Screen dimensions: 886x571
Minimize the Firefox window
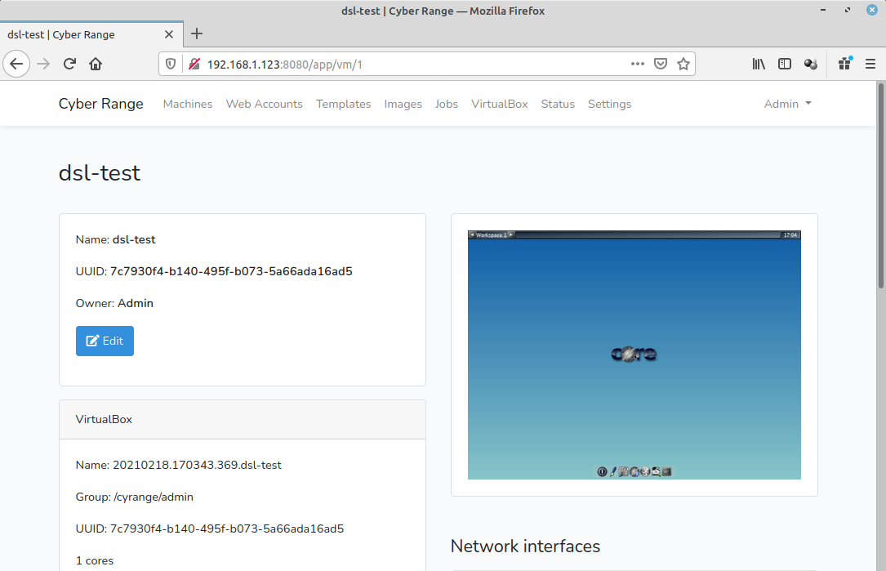click(x=823, y=10)
